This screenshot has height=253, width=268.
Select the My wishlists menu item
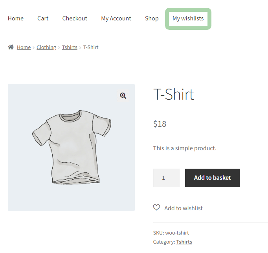pyautogui.click(x=188, y=18)
